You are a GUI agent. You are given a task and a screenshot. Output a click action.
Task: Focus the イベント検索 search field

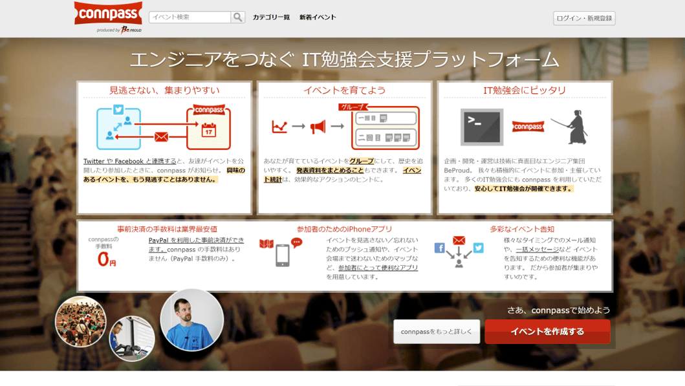190,17
